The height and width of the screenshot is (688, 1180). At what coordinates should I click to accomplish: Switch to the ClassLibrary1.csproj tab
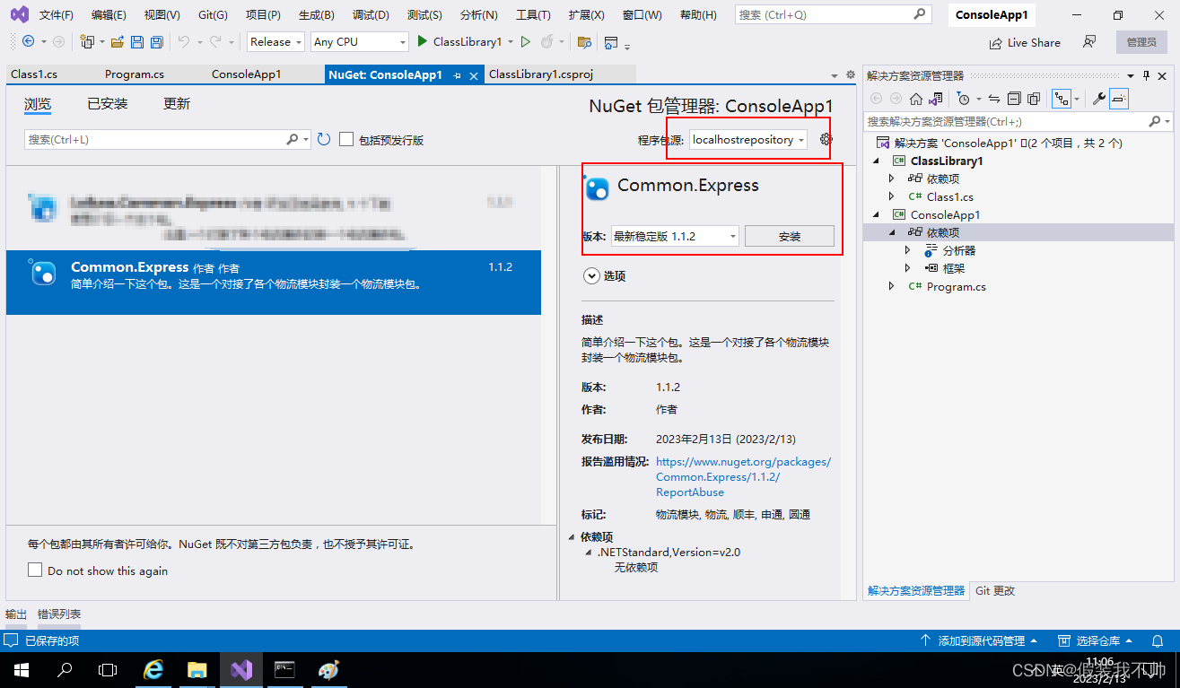click(541, 74)
